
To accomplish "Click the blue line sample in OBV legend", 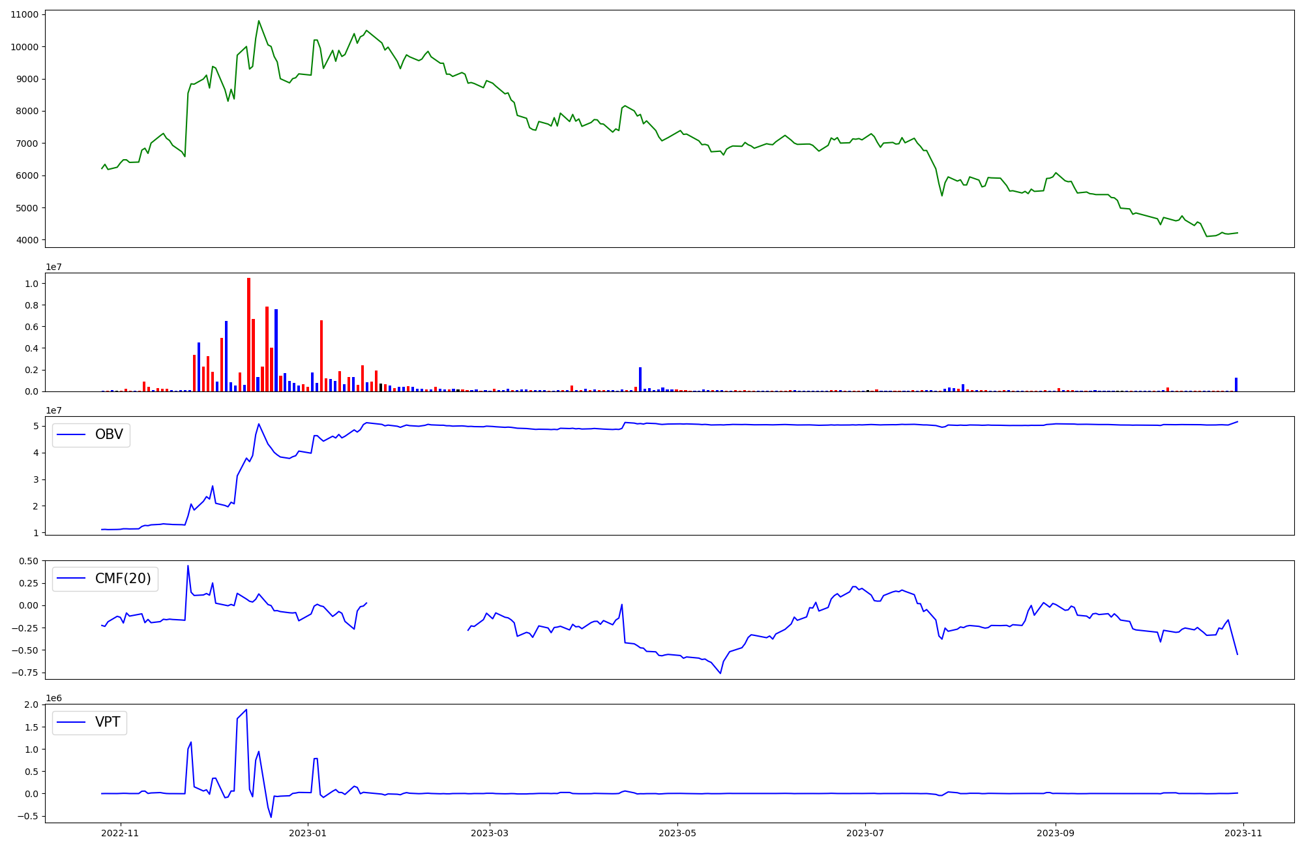I will point(72,435).
